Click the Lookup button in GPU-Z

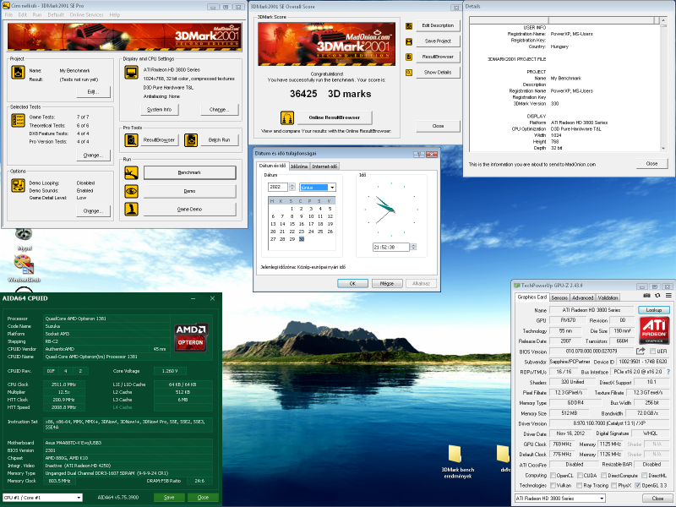point(653,310)
